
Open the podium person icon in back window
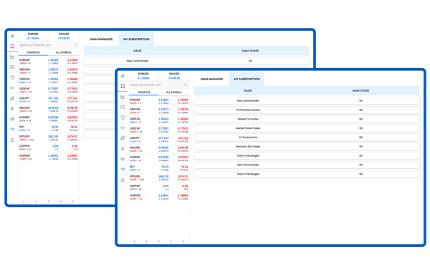12,140
